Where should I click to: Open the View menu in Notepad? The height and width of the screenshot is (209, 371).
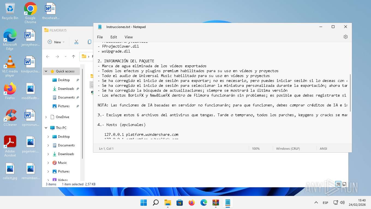pos(129,37)
